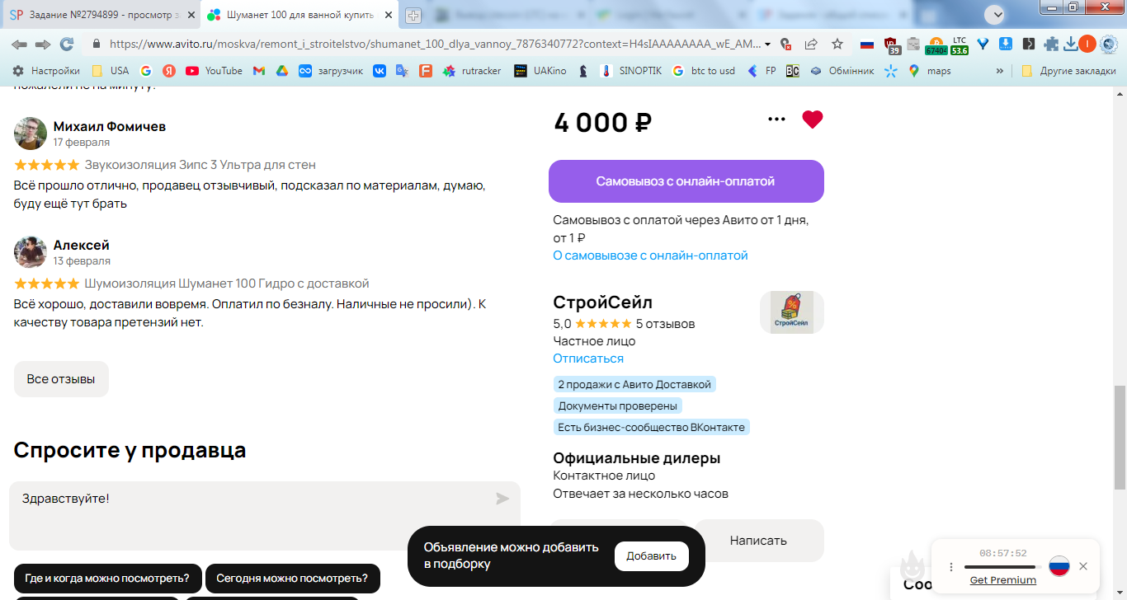Viewport: 1127px width, 600px height.
Task: Open the blue download-box extension
Action: pyautogui.click(x=1007, y=44)
